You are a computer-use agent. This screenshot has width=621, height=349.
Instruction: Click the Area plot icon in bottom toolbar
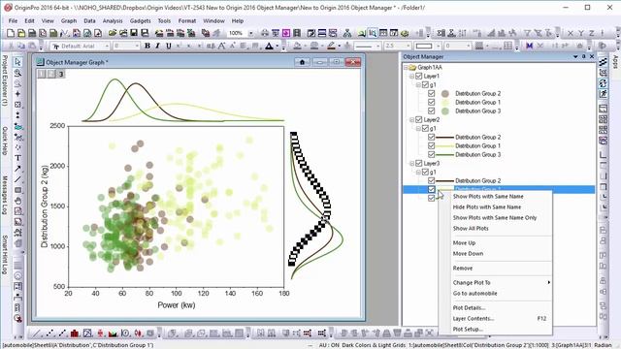coord(113,333)
